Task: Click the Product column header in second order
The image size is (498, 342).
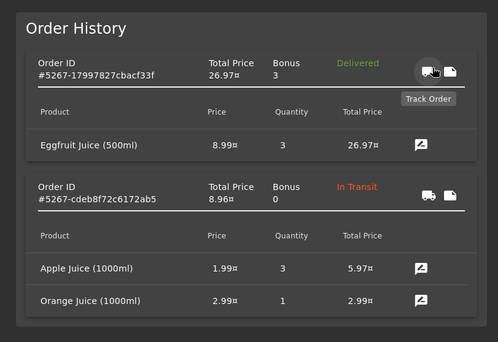Action: point(55,236)
